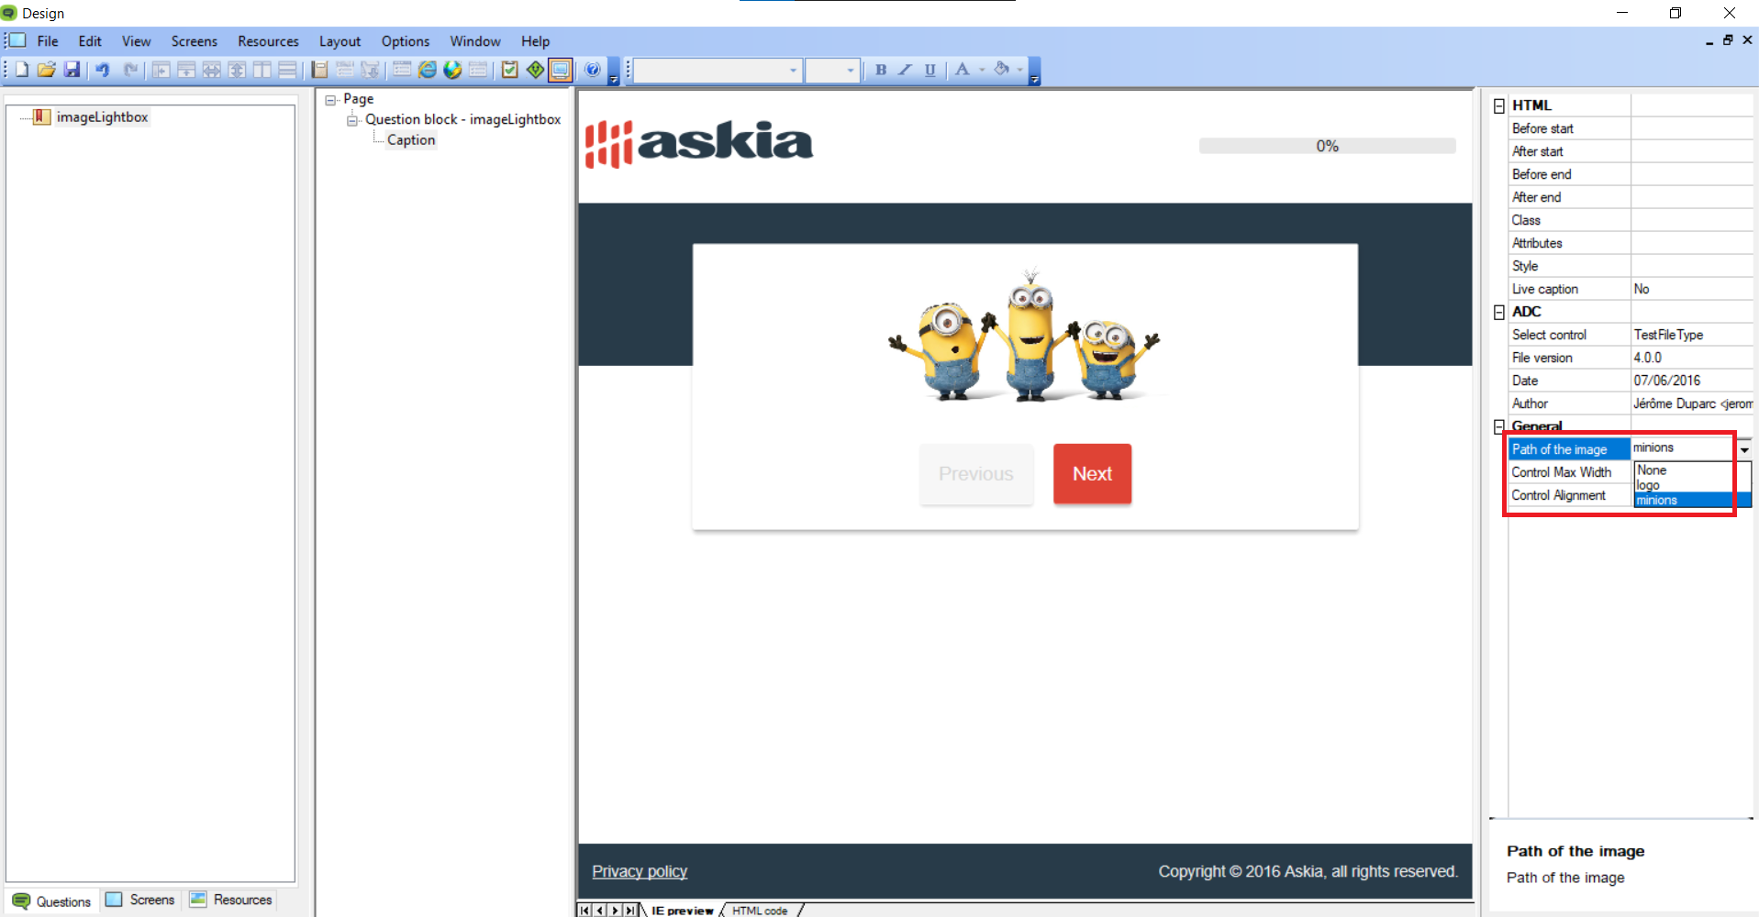Switch to the IE preview tab
The width and height of the screenshot is (1759, 917).
coord(682,911)
